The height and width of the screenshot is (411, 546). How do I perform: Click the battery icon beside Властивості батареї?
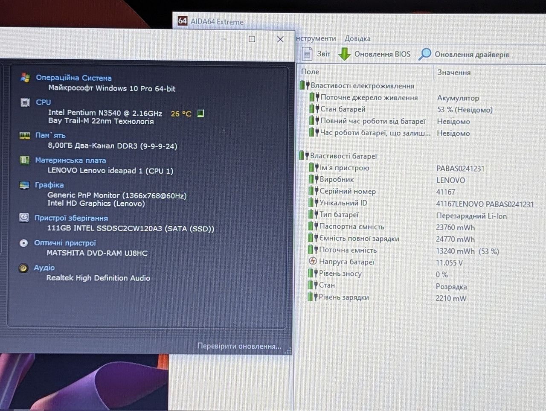[x=304, y=155]
